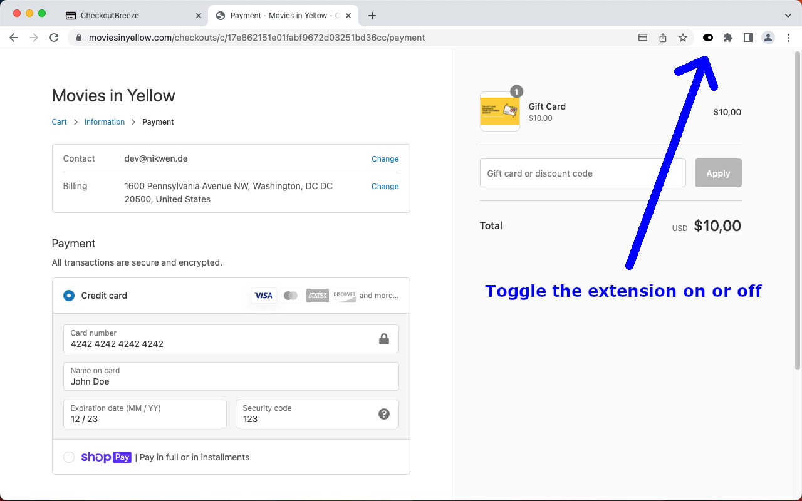Click the Expiration date field
Viewport: 802px width, 501px height.
coord(145,414)
